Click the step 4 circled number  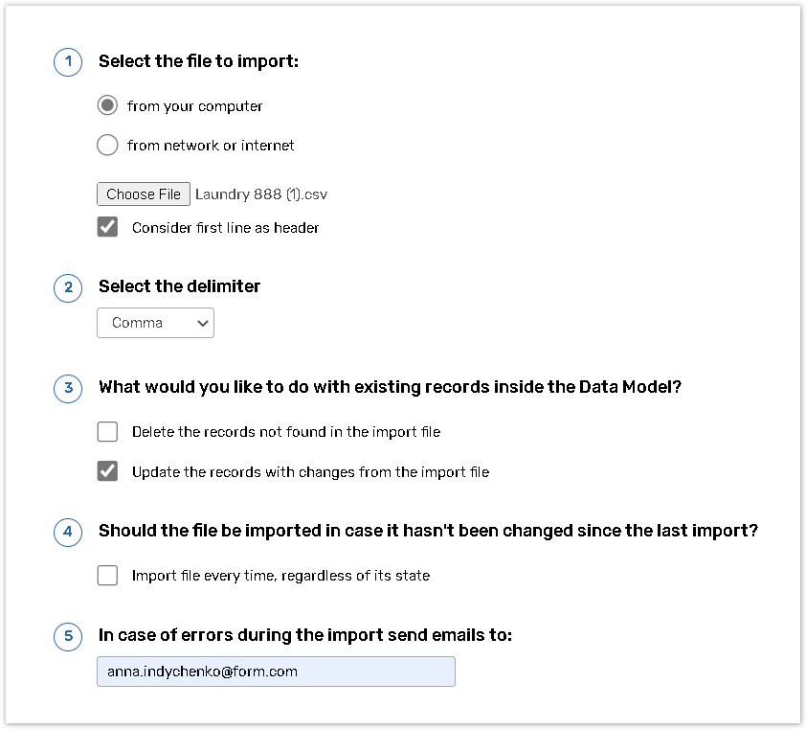pos(68,532)
